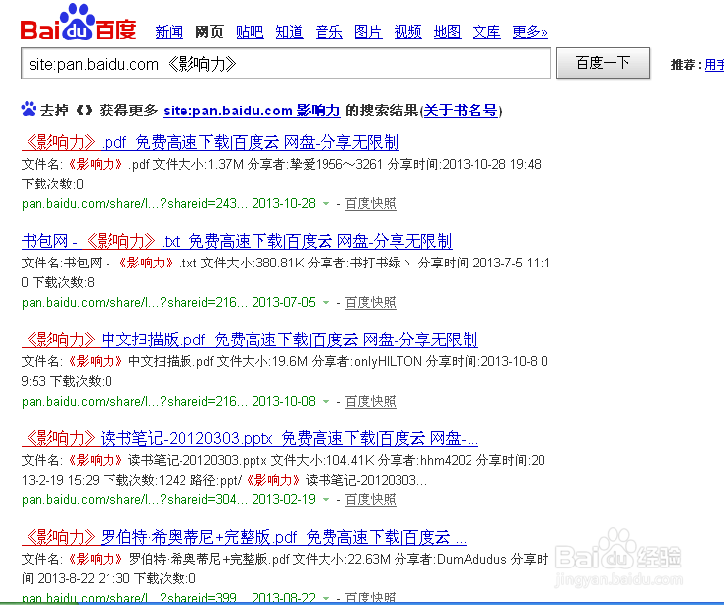Open result 书包网 - 《影响力》.txt
724x605 pixels.
[x=237, y=241]
